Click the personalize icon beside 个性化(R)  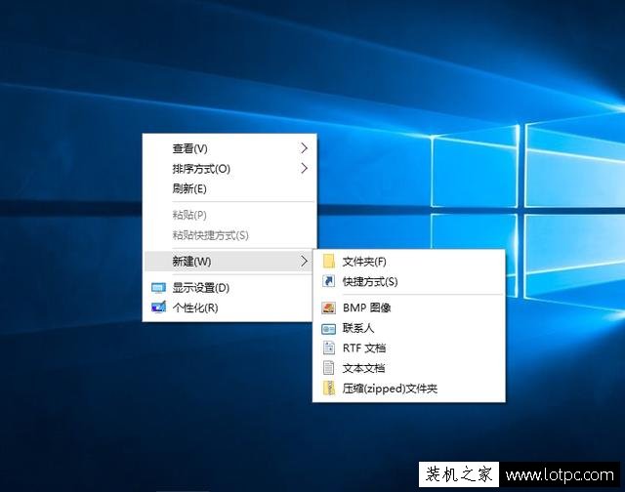[x=158, y=307]
